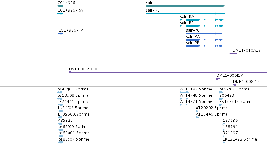Screen dimensions: 267x144
Task: Click the DME1-012D20 label text
Action: (83, 69)
